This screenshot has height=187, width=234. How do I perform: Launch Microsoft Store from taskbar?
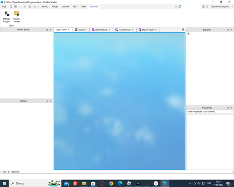pyautogui.click(x=93, y=183)
